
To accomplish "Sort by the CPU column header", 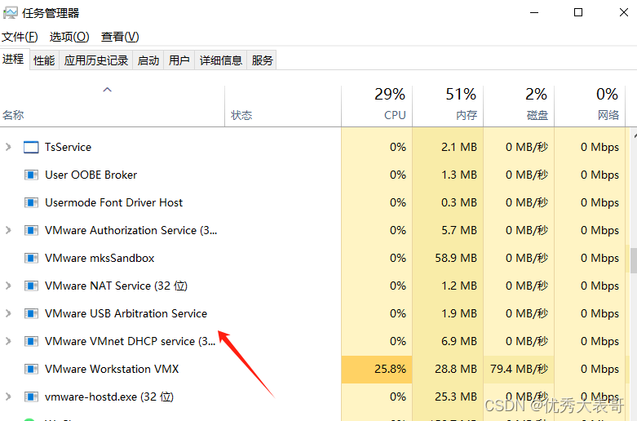I will [377, 105].
